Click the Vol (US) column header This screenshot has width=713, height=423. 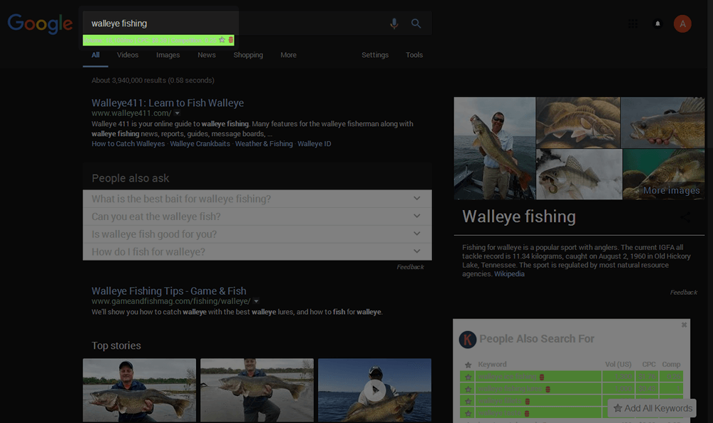[x=618, y=365]
